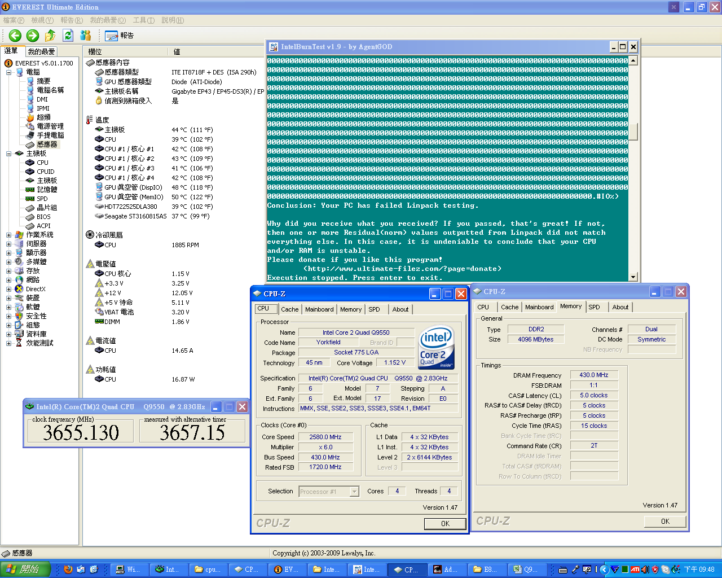Viewport: 722px width, 578px height.
Task: Go back with the green left arrow
Action: tap(15, 36)
